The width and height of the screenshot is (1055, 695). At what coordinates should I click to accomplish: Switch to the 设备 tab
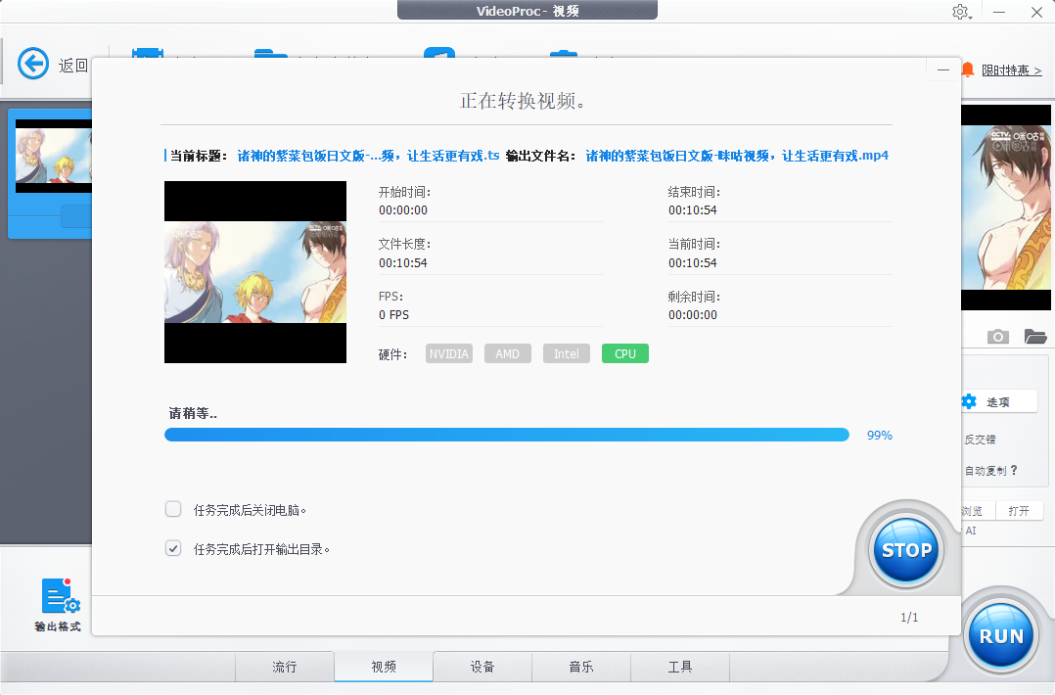(x=482, y=667)
